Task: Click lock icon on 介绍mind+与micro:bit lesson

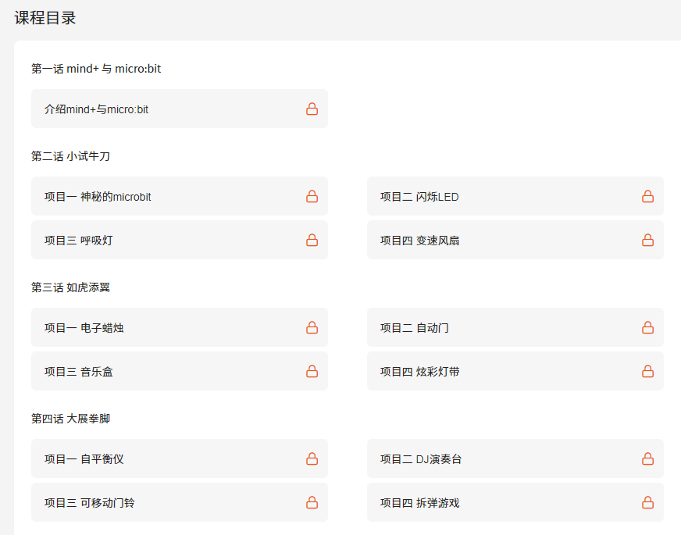Action: [x=312, y=109]
